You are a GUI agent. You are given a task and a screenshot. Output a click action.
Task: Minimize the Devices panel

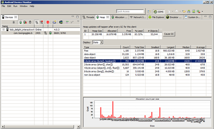point(73,17)
